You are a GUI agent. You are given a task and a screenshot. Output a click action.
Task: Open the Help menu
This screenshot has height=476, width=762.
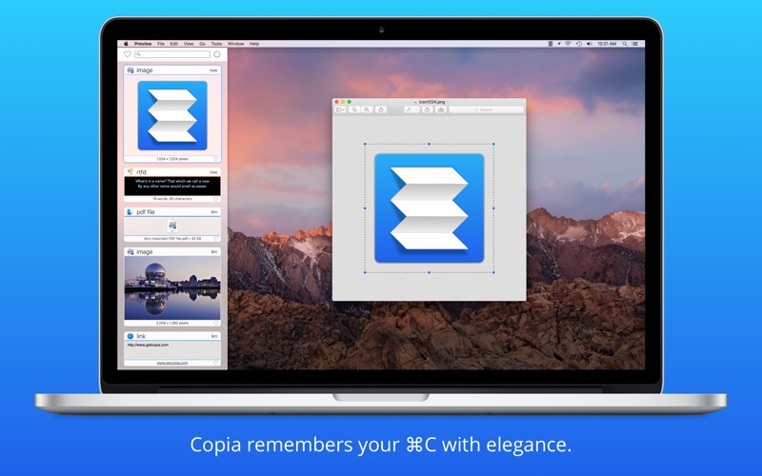pyautogui.click(x=254, y=44)
